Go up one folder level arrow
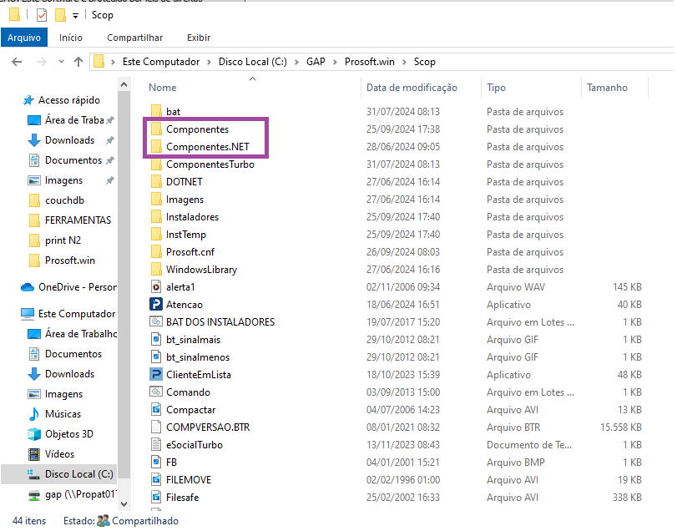Screen dimensions: 677x531 78,62
